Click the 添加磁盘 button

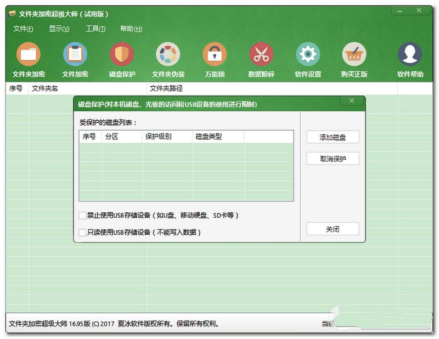pos(333,137)
